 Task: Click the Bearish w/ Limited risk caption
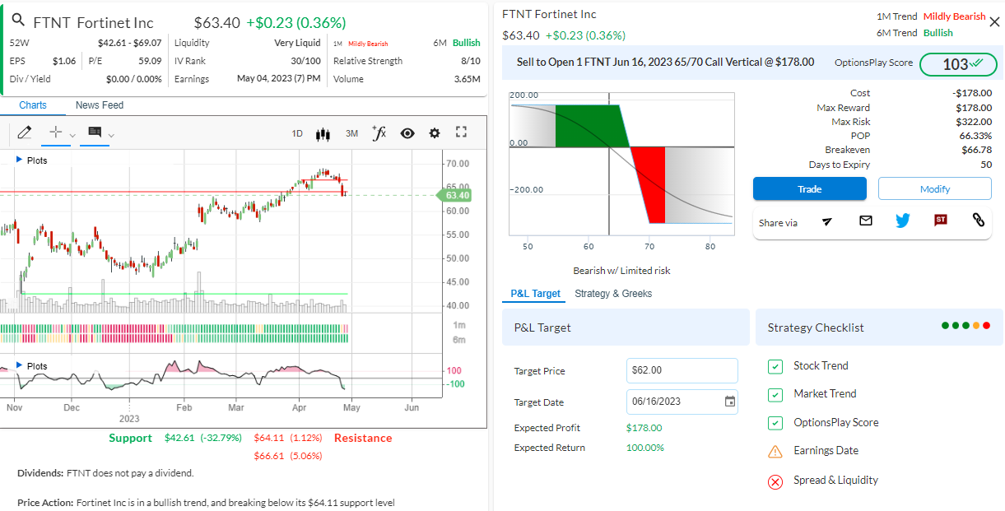[x=622, y=271]
